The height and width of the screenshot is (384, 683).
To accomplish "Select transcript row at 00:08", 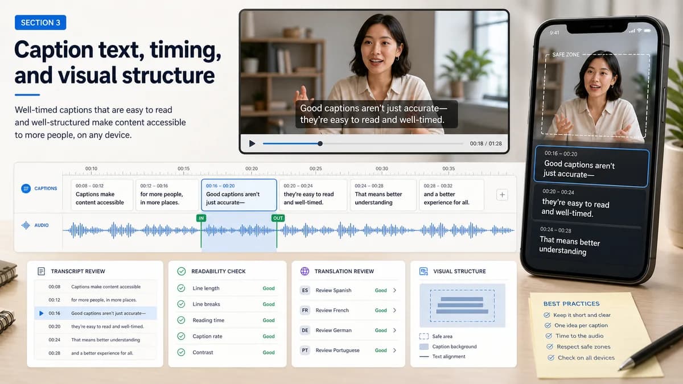I will coord(95,287).
